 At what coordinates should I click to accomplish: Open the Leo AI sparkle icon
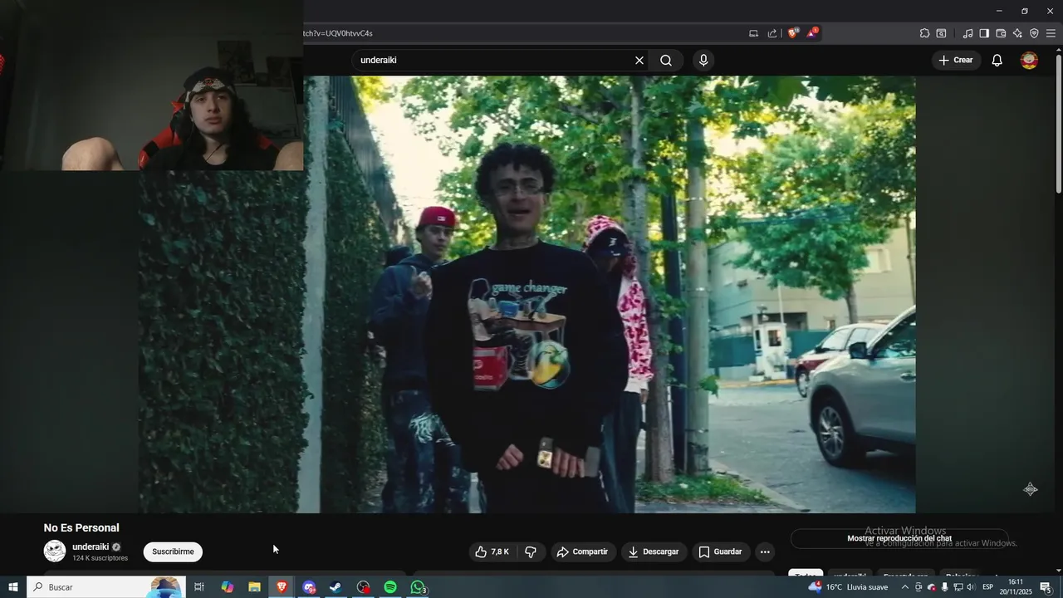click(x=1017, y=33)
